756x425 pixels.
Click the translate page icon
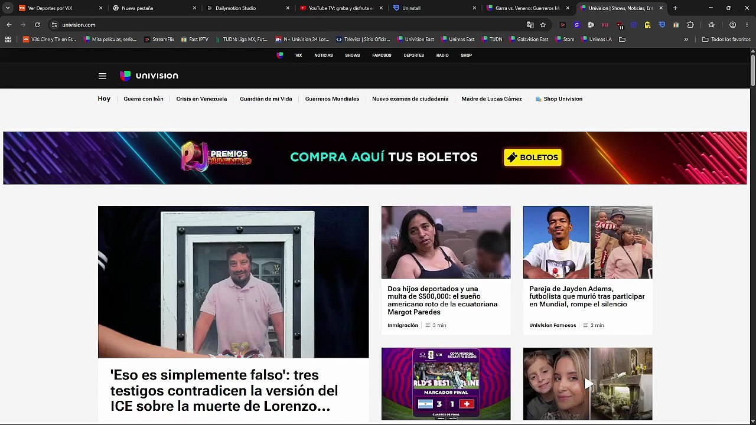click(x=530, y=25)
